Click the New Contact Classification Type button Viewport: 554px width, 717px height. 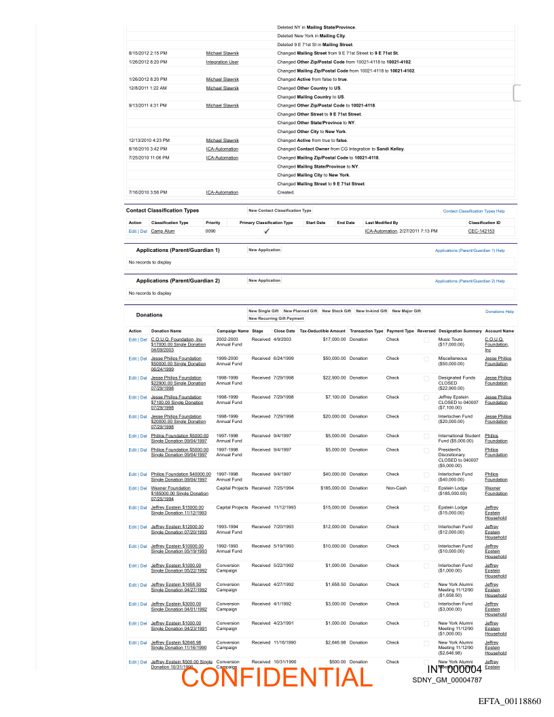280,210
